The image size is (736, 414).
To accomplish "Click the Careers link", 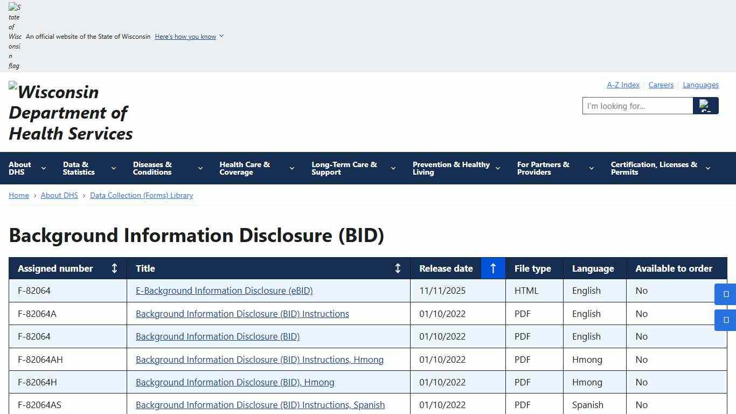I will click(x=661, y=85).
